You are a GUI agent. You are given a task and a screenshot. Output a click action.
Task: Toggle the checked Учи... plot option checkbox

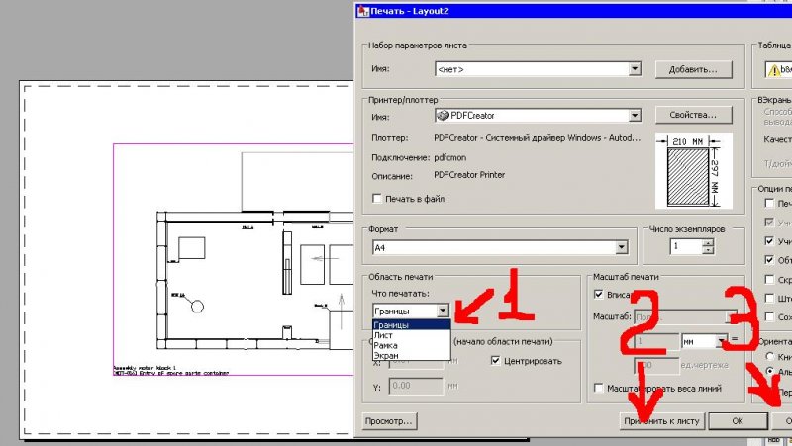point(769,241)
